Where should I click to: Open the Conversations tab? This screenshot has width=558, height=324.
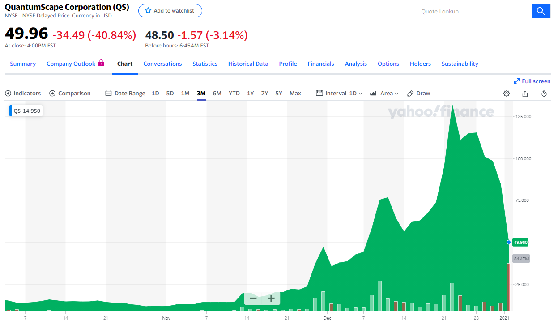pyautogui.click(x=162, y=64)
